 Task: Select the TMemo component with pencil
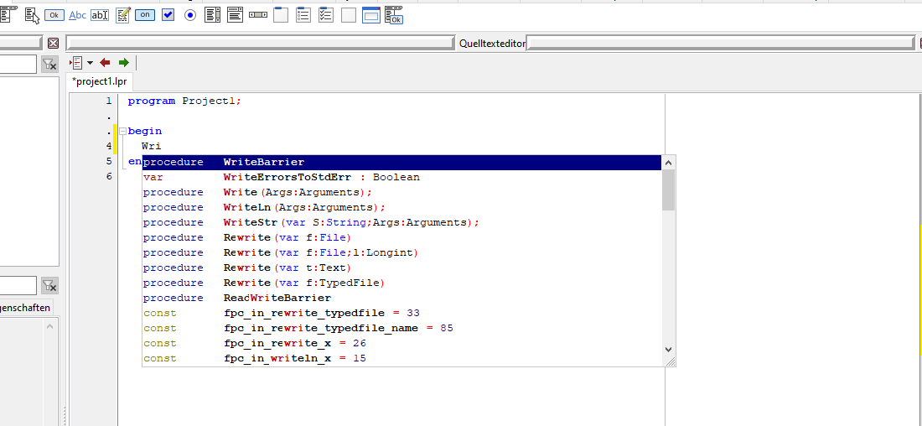click(123, 15)
